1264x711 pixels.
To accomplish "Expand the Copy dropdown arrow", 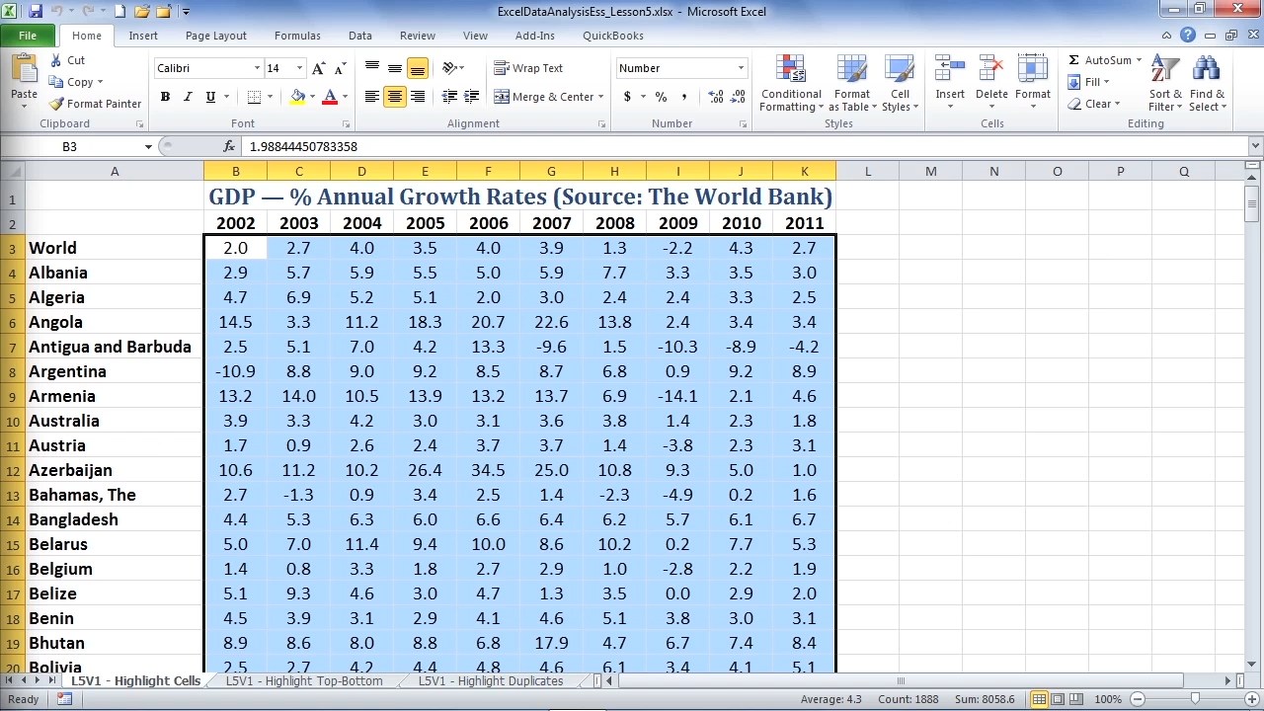I will point(100,83).
